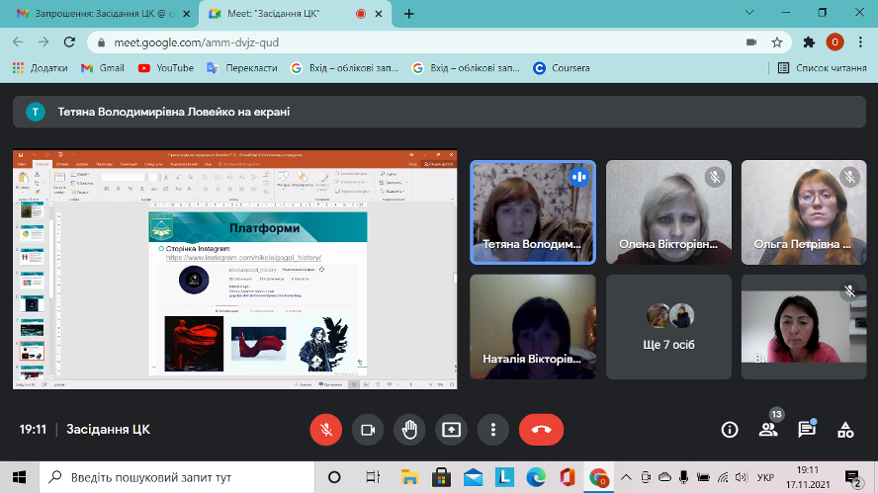Go back to previous page
This screenshot has width=878, height=493.
[18, 41]
